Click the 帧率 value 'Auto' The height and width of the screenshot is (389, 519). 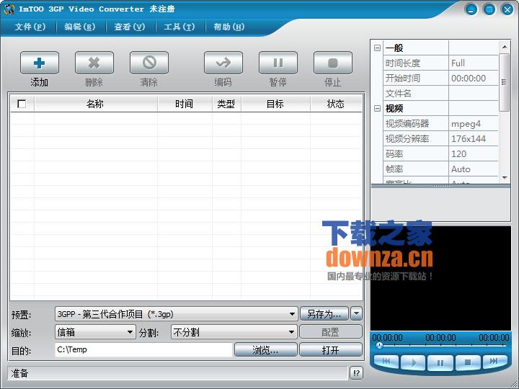(x=474, y=169)
